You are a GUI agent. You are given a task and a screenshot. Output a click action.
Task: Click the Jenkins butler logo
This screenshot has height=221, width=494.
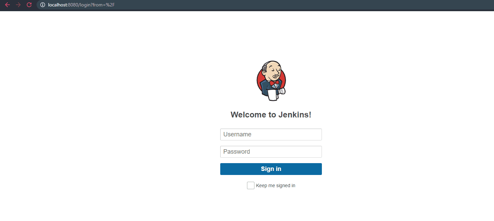[x=271, y=81]
